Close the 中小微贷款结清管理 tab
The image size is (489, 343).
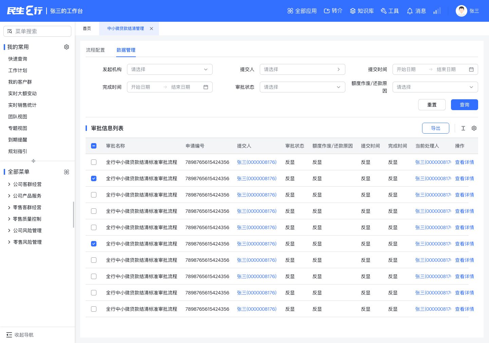point(151,29)
